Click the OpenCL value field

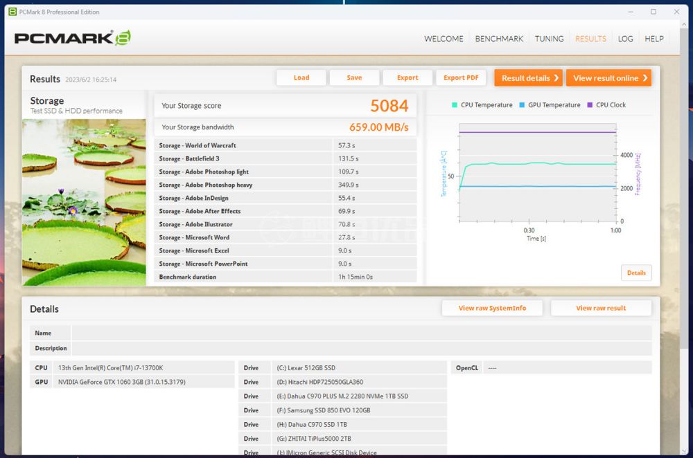point(567,367)
